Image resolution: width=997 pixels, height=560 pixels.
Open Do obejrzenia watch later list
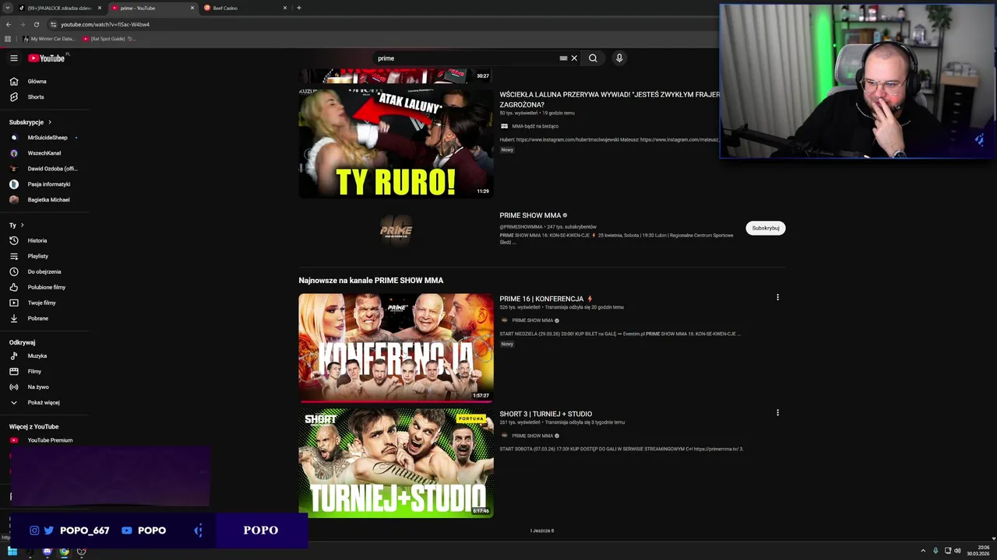pos(44,271)
